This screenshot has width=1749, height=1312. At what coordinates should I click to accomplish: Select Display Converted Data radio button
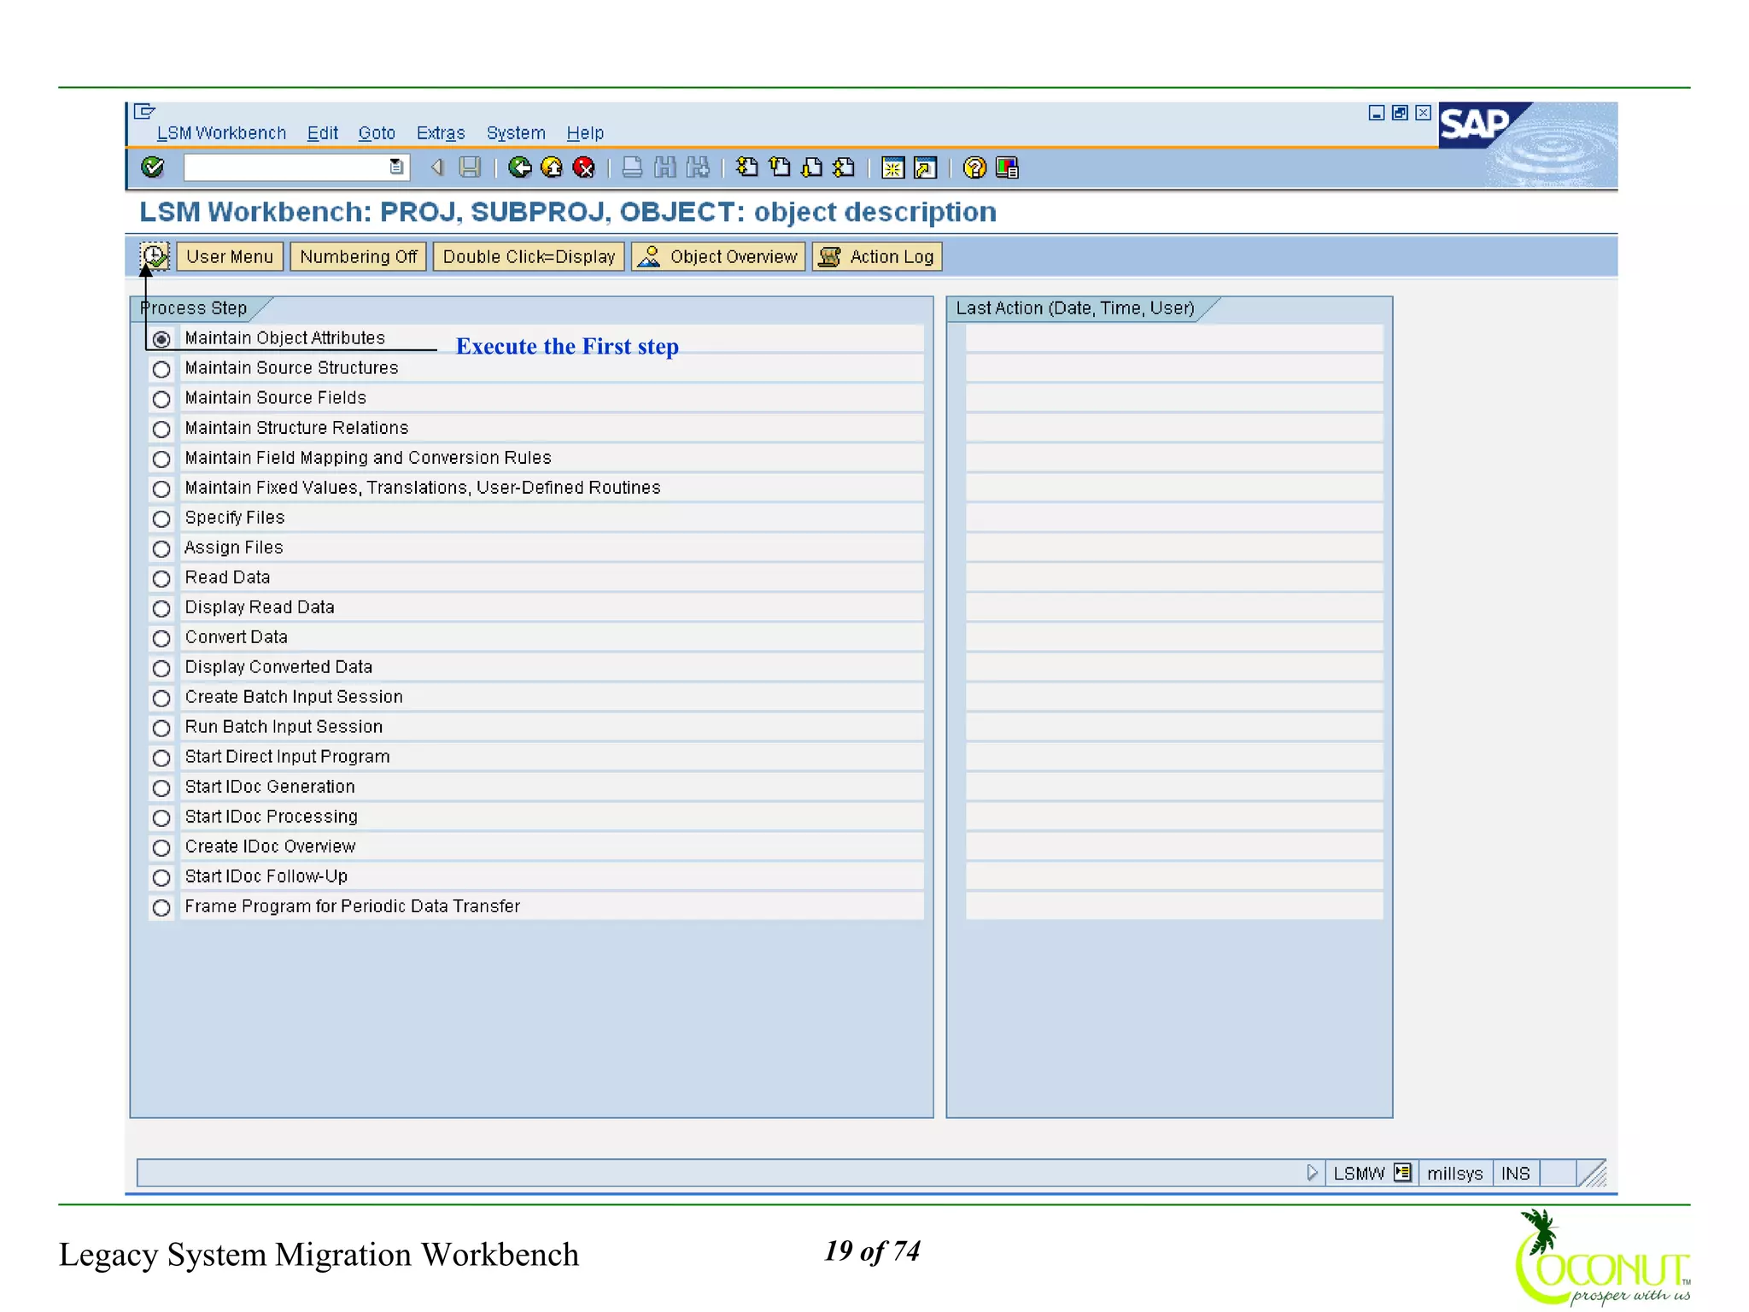(x=161, y=668)
